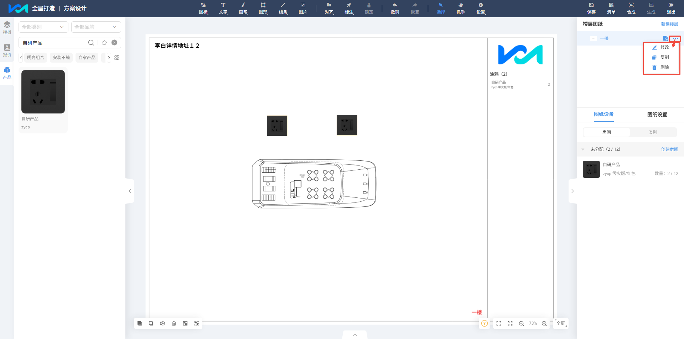
Task: Open the 对齐 align options
Action: tap(329, 8)
